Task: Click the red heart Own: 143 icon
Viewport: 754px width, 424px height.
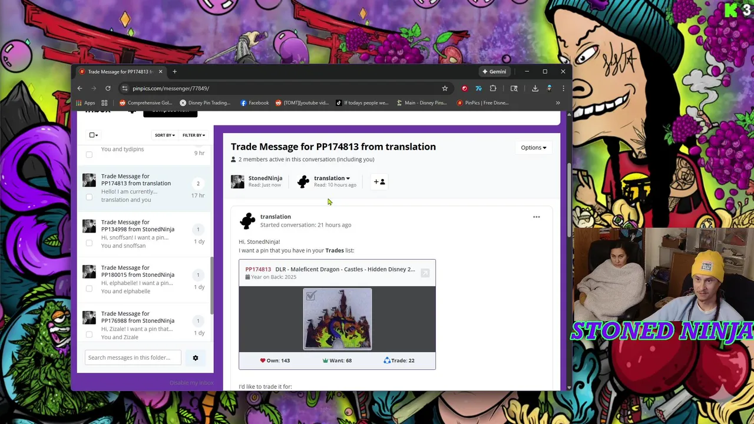Action: [x=262, y=360]
